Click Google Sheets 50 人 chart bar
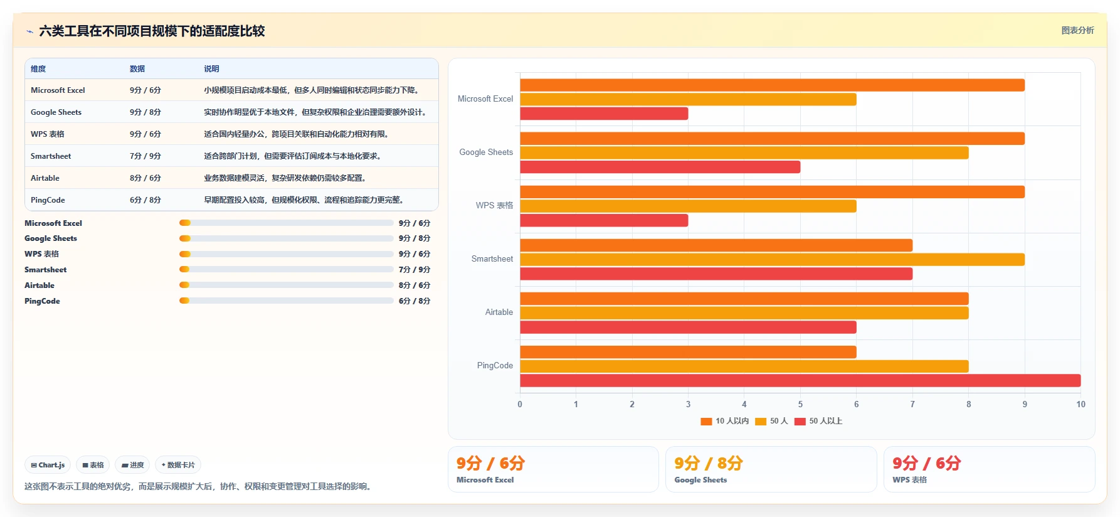The image size is (1120, 517). click(744, 152)
